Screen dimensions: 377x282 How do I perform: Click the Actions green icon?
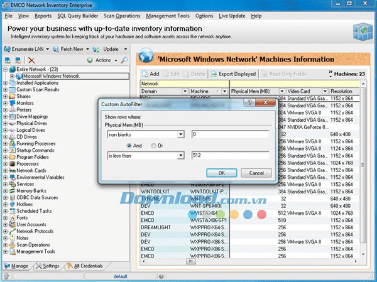click(90, 60)
